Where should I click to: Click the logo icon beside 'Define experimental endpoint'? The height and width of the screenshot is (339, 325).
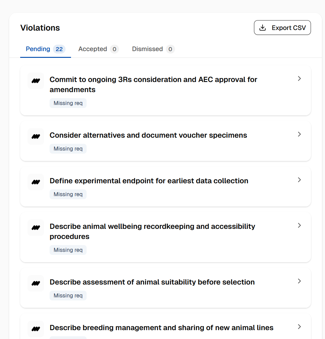point(36,182)
